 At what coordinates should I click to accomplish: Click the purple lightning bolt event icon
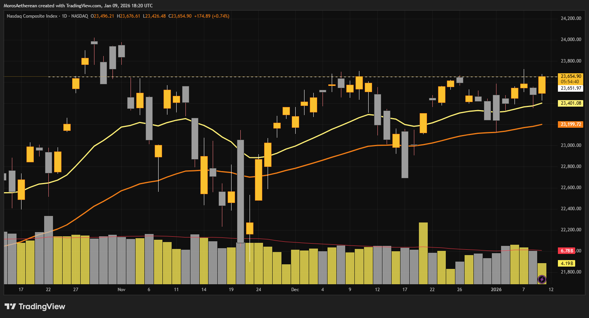[542, 279]
